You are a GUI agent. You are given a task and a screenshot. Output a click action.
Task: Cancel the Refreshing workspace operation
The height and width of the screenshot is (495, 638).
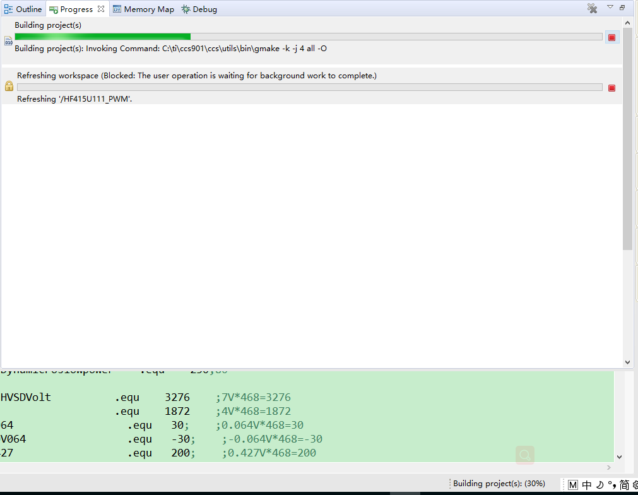click(x=611, y=88)
